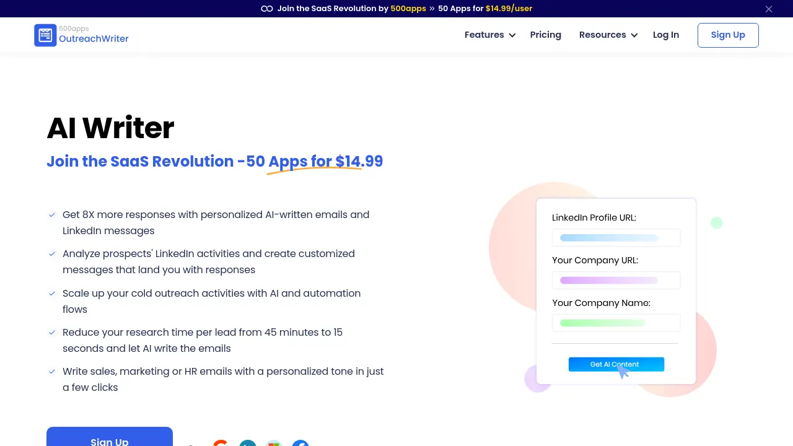Click checkmark beside 'Reduce your research time'
The height and width of the screenshot is (446, 793).
click(52, 333)
